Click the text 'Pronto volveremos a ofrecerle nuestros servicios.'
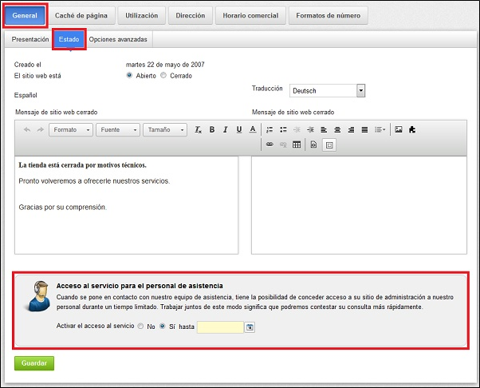480x388 pixels. pyautogui.click(x=94, y=181)
